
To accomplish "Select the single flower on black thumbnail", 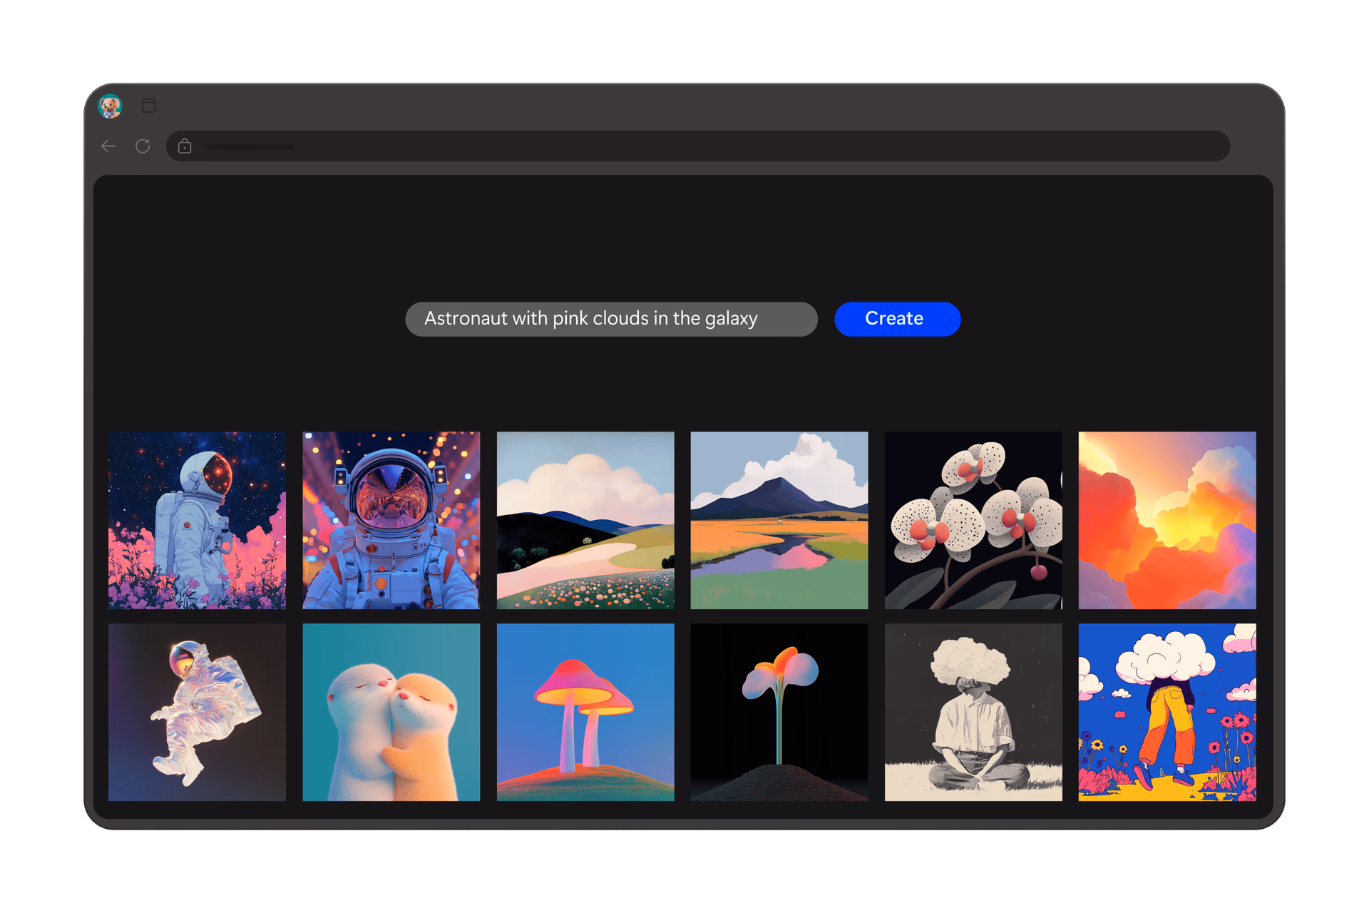I will [x=779, y=712].
